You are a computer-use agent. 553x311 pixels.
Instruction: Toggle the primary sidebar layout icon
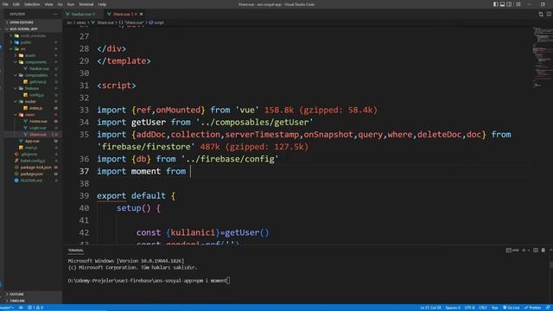click(x=495, y=4)
